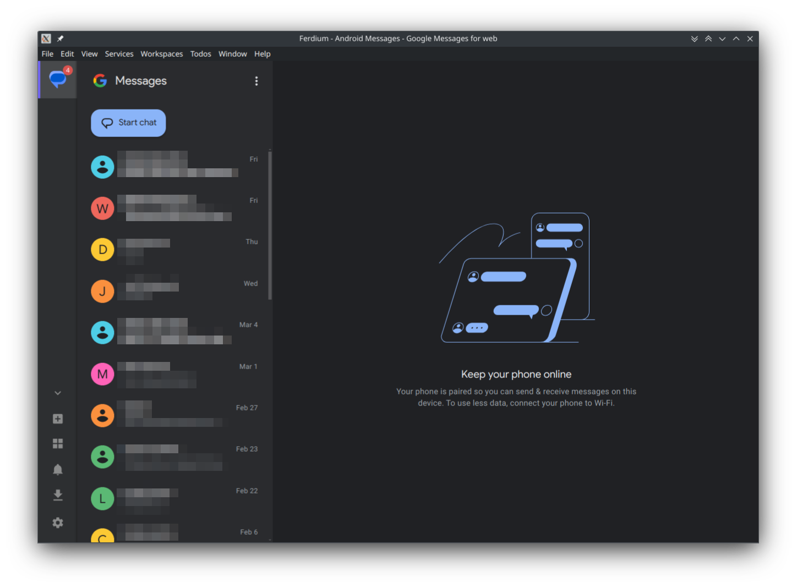Select the green avatar dated Feb 23
The image size is (797, 588).
pos(102,457)
